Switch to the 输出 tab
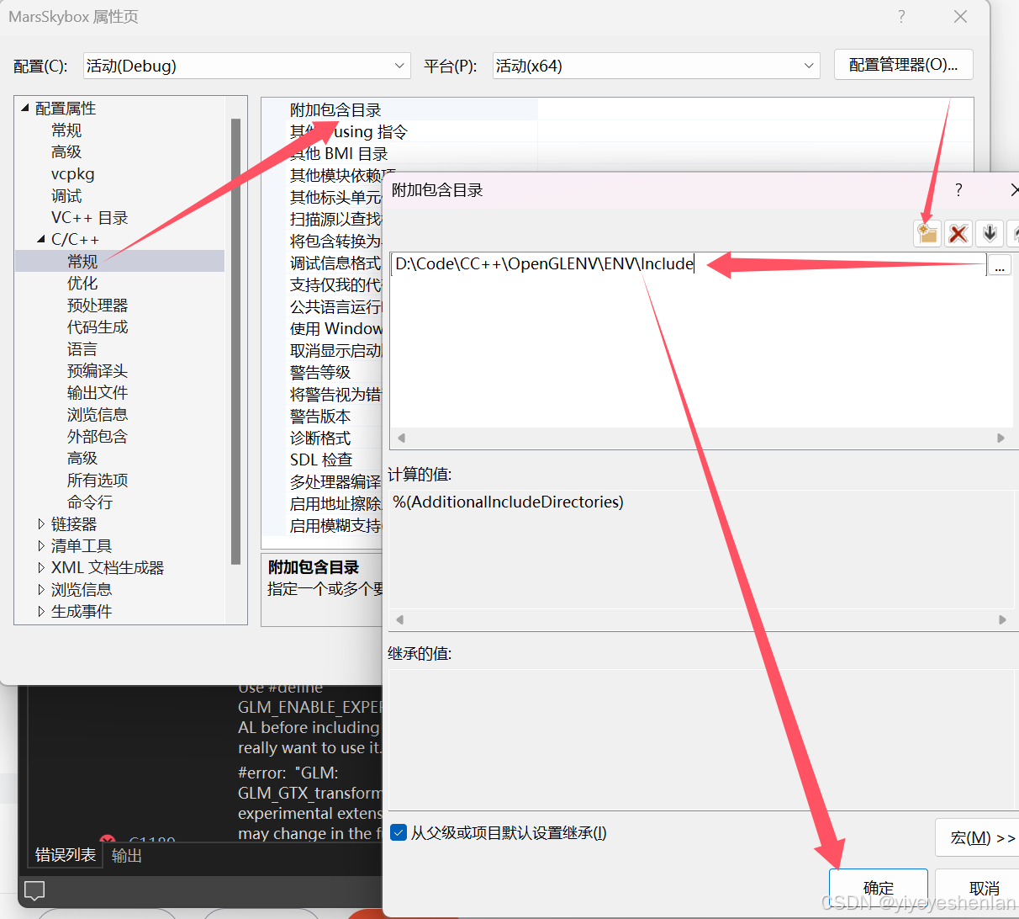The height and width of the screenshot is (919, 1019). (x=125, y=855)
